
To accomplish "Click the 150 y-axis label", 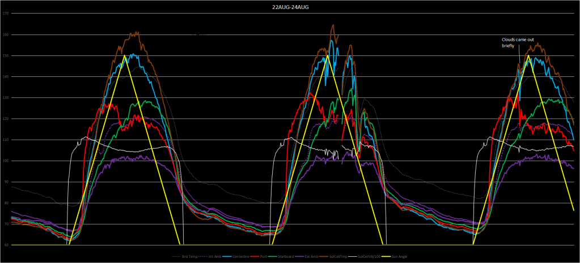I will click(6, 55).
